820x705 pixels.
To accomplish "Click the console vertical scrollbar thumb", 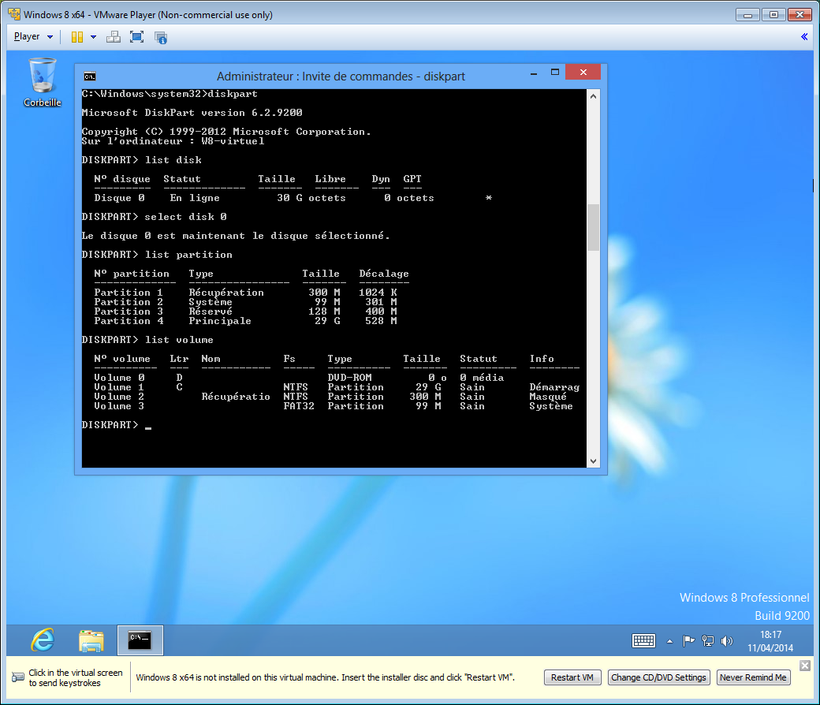I will click(x=593, y=227).
